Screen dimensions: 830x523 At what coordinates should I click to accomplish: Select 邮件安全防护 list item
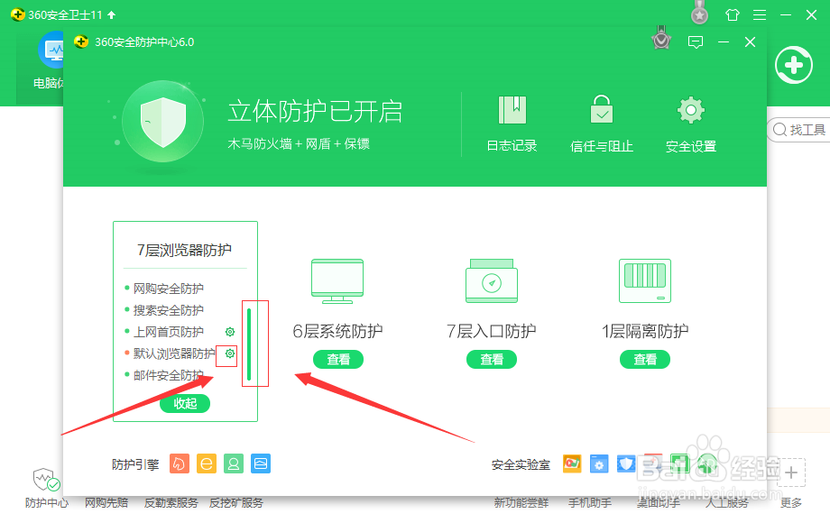tap(169, 375)
